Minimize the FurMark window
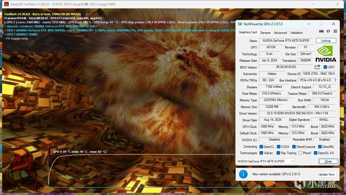The image size is (346, 195). [x=313, y=4]
